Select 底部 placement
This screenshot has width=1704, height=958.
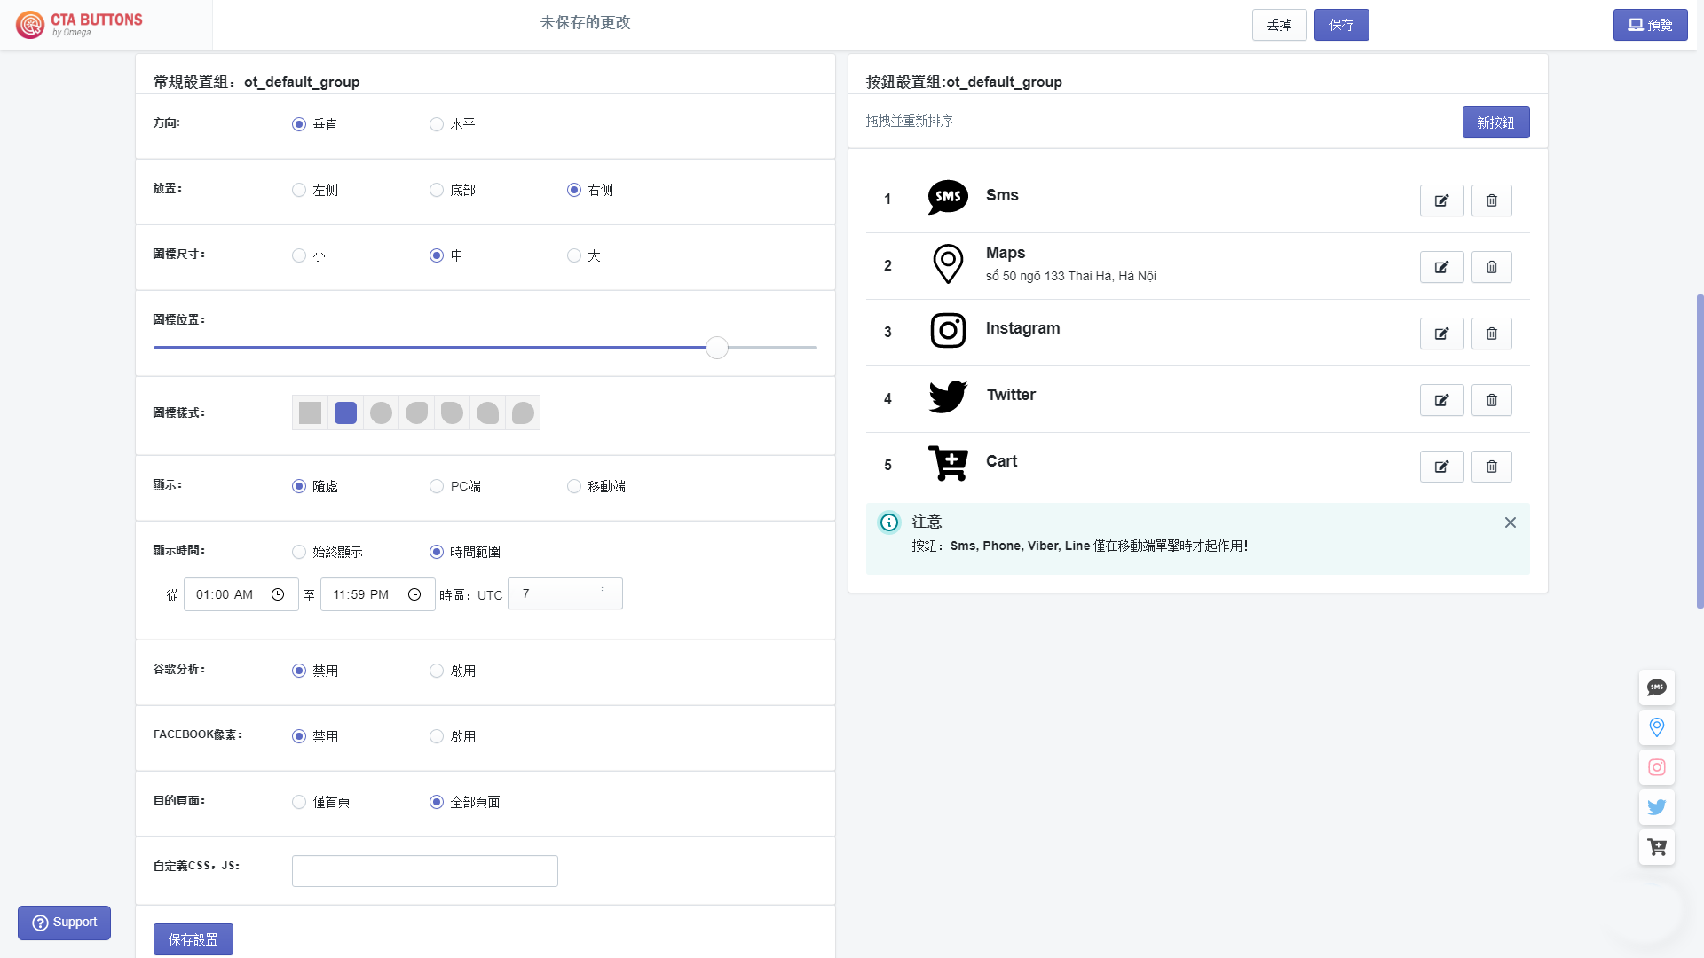pyautogui.click(x=437, y=190)
